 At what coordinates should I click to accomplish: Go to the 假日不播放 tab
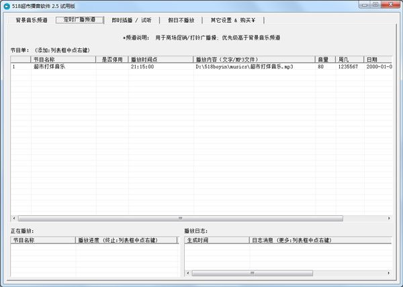point(181,20)
